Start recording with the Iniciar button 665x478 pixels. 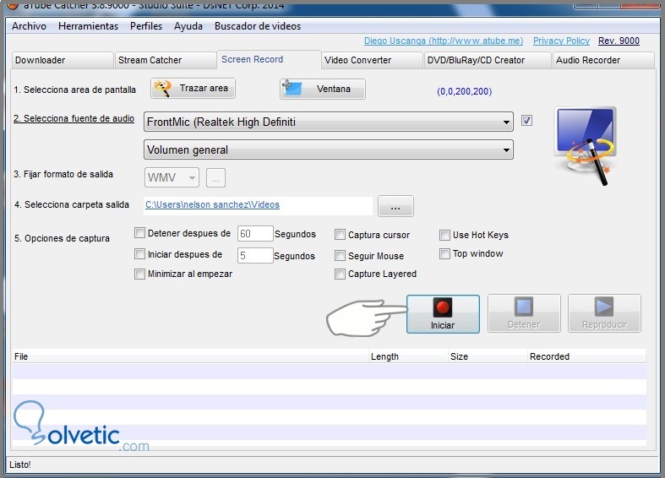point(443,314)
